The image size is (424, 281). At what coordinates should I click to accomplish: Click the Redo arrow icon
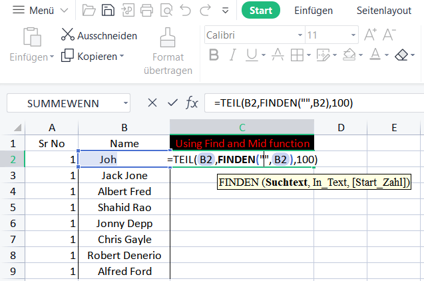(205, 10)
